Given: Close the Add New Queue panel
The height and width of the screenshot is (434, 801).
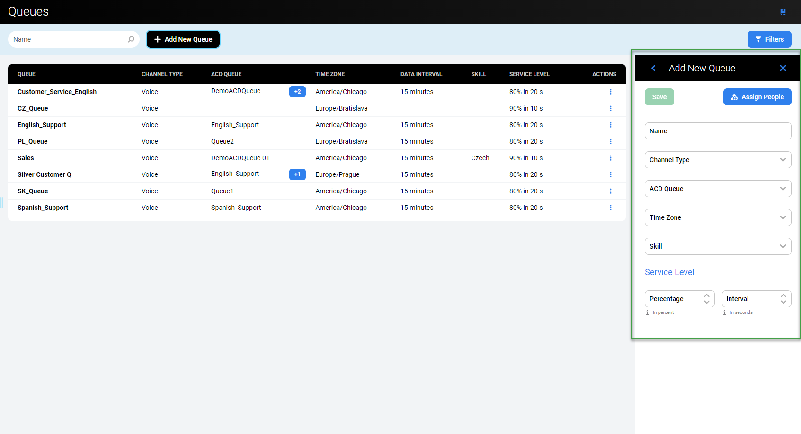Looking at the screenshot, I should [x=783, y=68].
